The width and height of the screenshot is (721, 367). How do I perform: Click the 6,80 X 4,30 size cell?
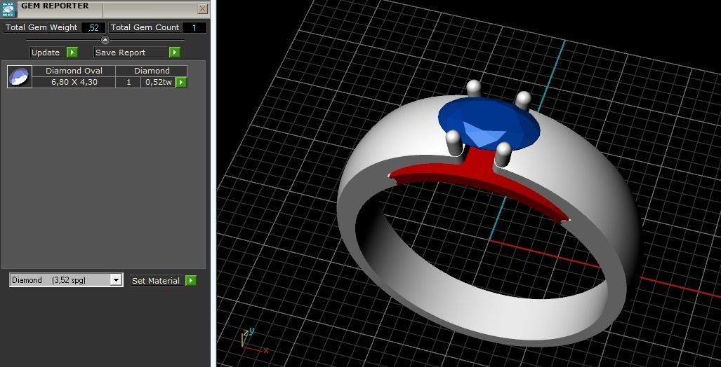click(x=74, y=83)
